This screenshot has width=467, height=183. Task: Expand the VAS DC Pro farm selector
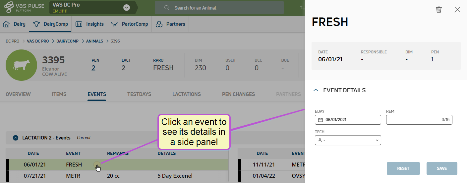point(127,8)
